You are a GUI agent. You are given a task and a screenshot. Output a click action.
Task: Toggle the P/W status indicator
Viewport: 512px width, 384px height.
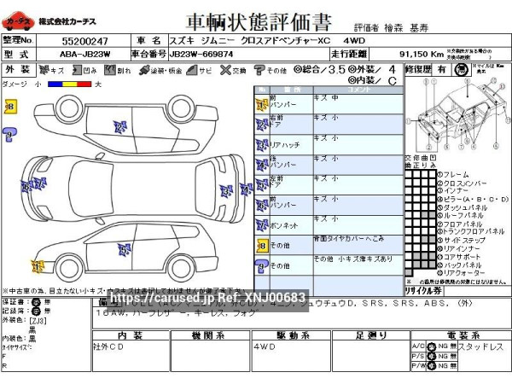coord(431,365)
